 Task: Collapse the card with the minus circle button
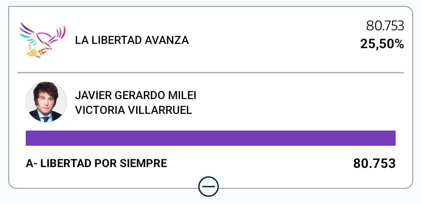point(208,187)
